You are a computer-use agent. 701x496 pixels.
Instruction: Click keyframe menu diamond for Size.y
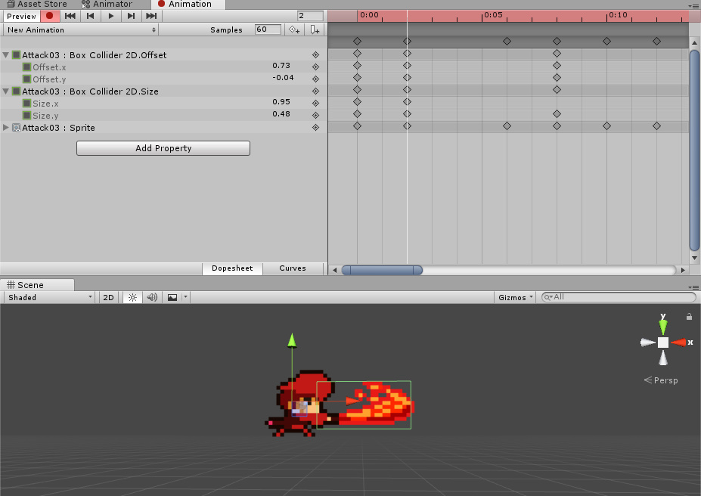[315, 115]
